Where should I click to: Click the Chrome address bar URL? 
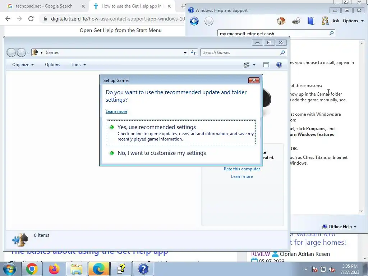pyautogui.click(x=118, y=19)
